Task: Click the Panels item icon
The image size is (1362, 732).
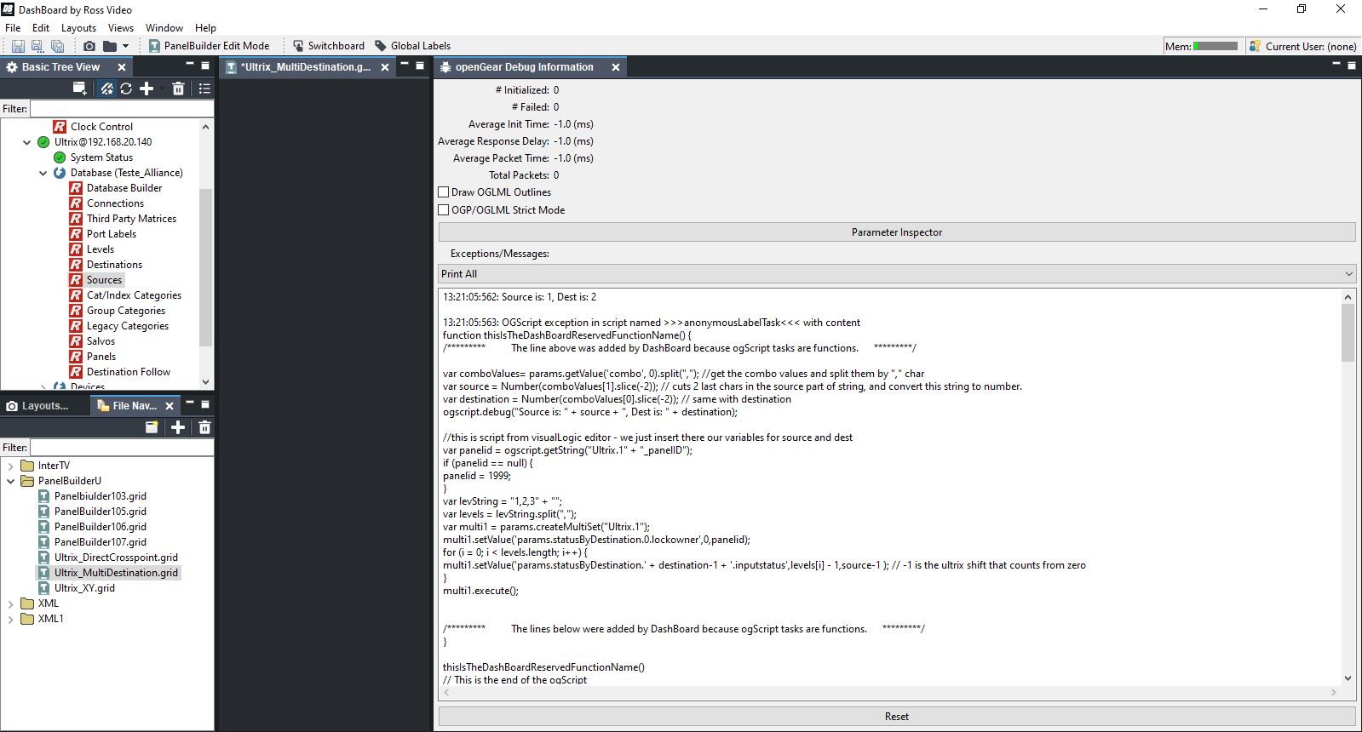Action: point(76,357)
